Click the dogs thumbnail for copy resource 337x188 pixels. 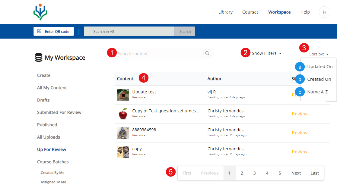(123, 152)
